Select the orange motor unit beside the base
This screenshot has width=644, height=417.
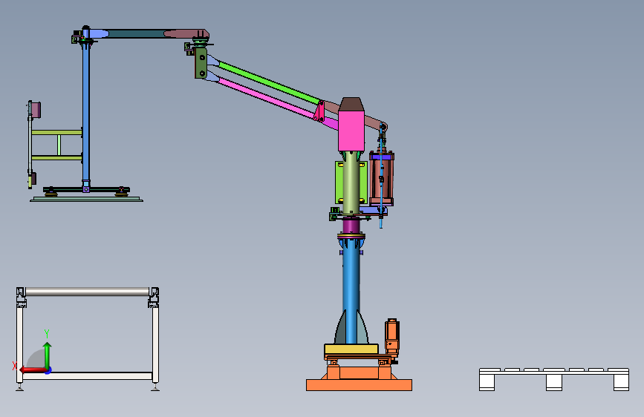coord(391,337)
